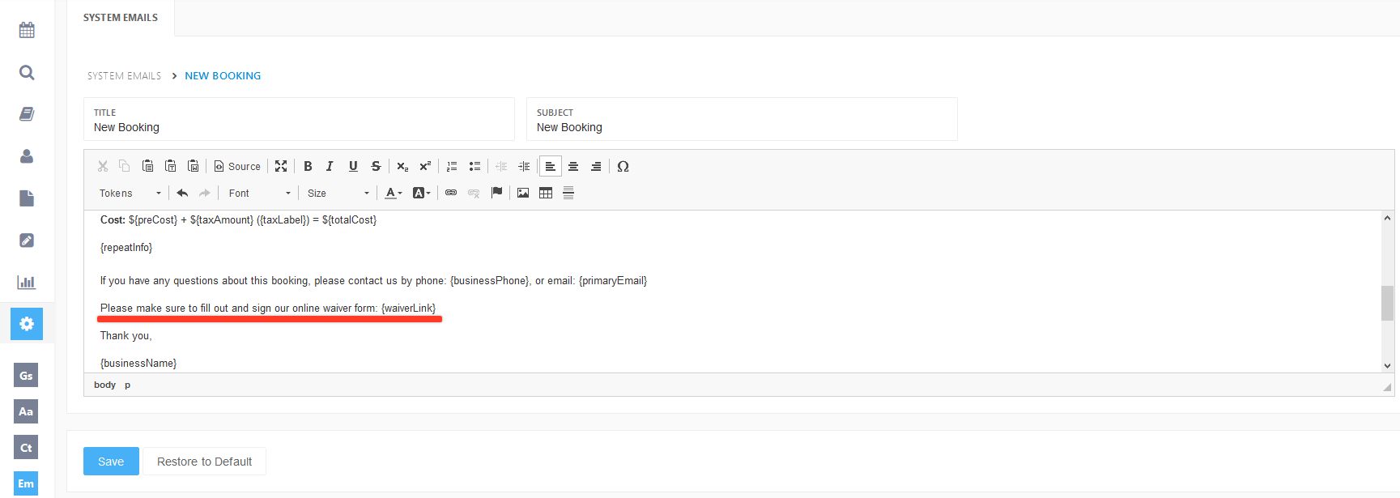Toggle italic text formatting
Viewport: 1400px width, 498px height.
coord(330,166)
